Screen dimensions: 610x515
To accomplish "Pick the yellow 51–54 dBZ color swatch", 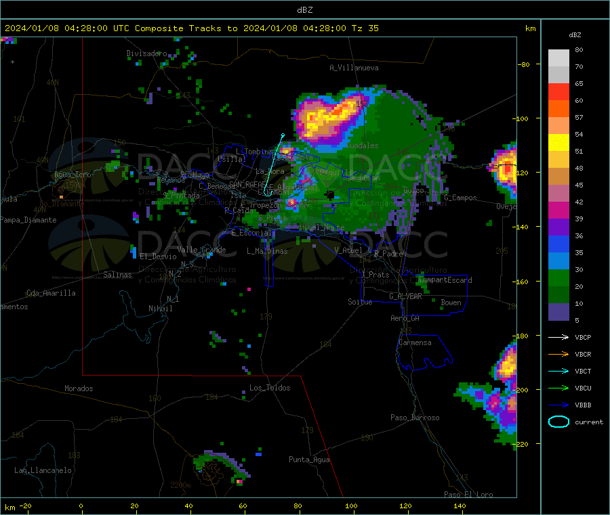I will [558, 143].
